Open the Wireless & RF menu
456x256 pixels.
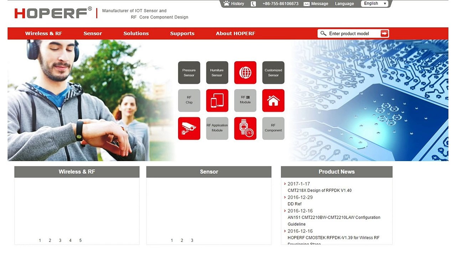[x=43, y=33]
